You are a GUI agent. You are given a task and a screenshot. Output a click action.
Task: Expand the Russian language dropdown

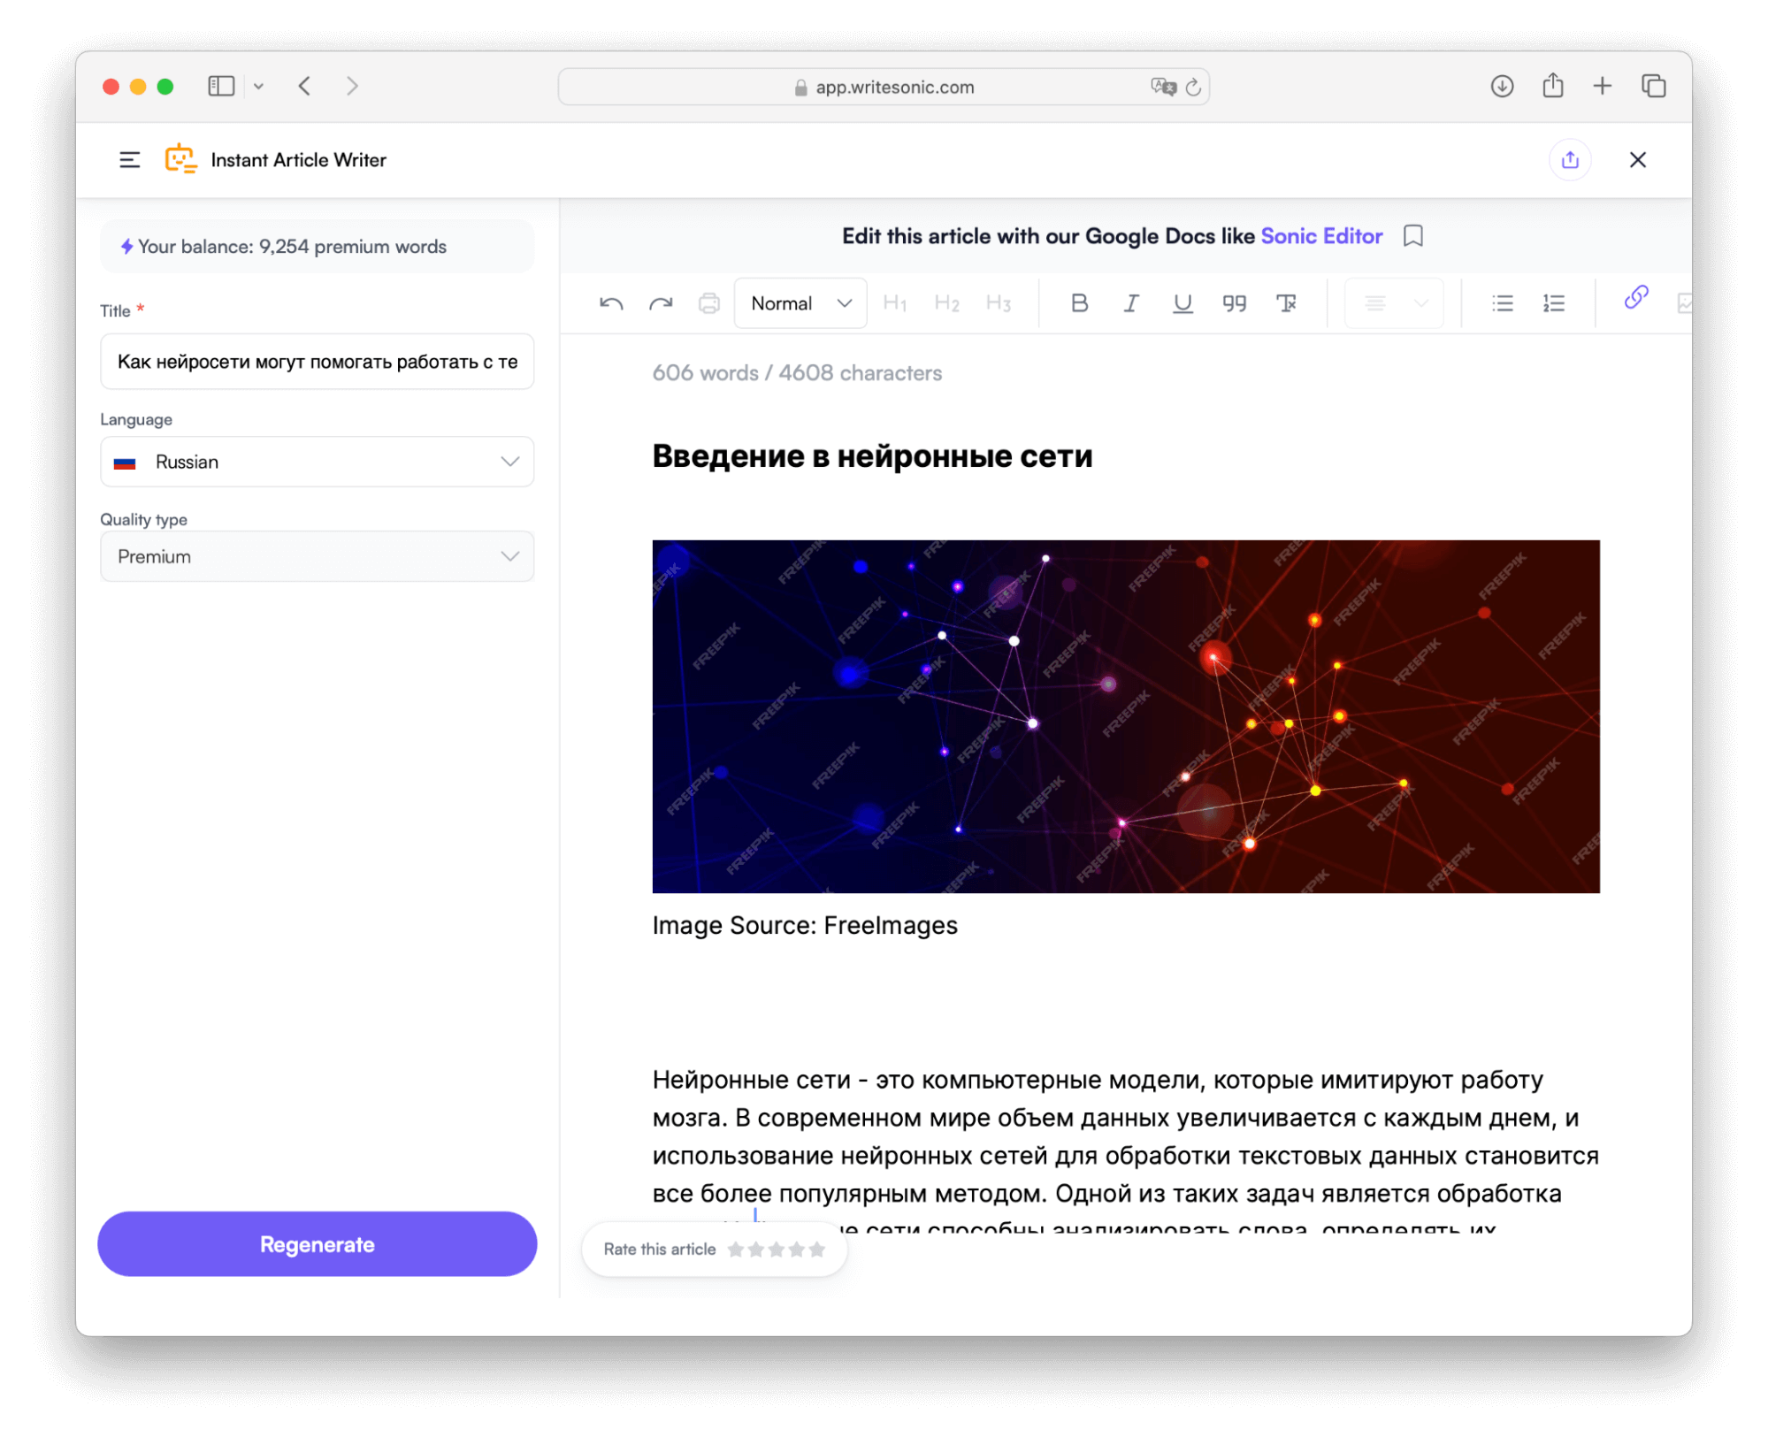(317, 462)
